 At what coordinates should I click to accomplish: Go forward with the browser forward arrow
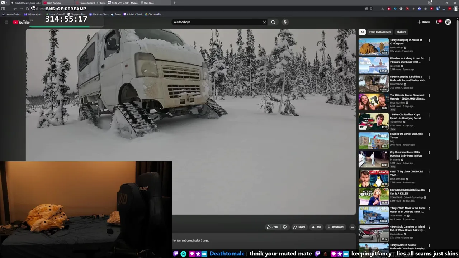21,9
